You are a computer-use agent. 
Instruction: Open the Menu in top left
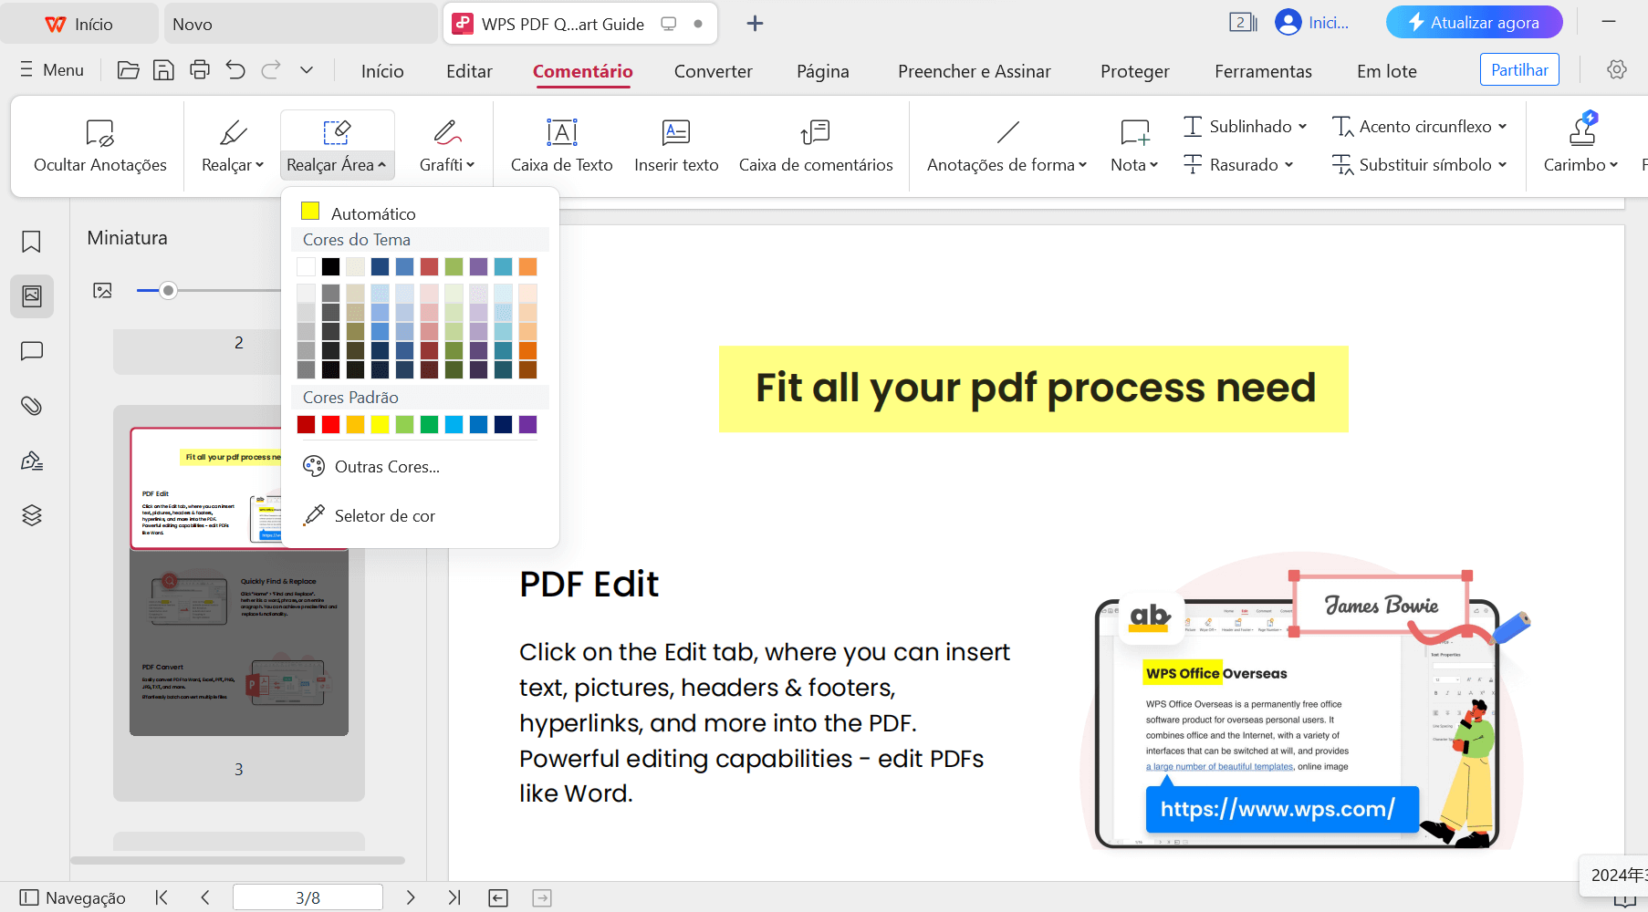[51, 69]
